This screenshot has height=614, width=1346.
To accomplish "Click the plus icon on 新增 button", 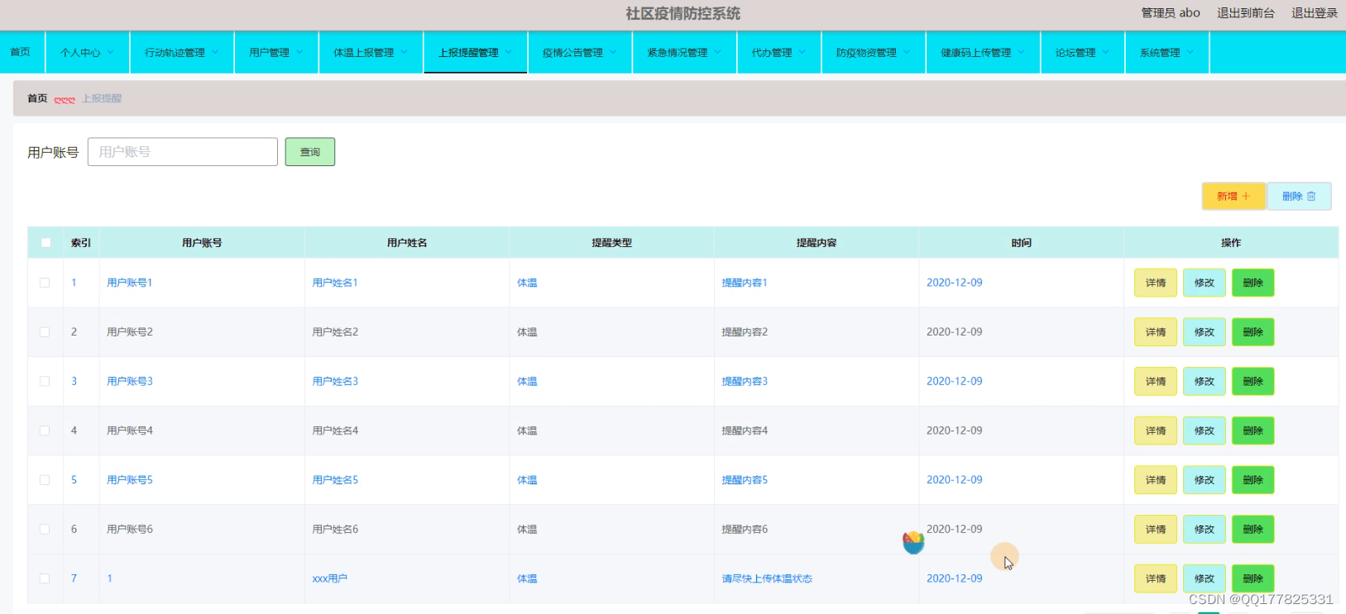I will click(x=1246, y=197).
